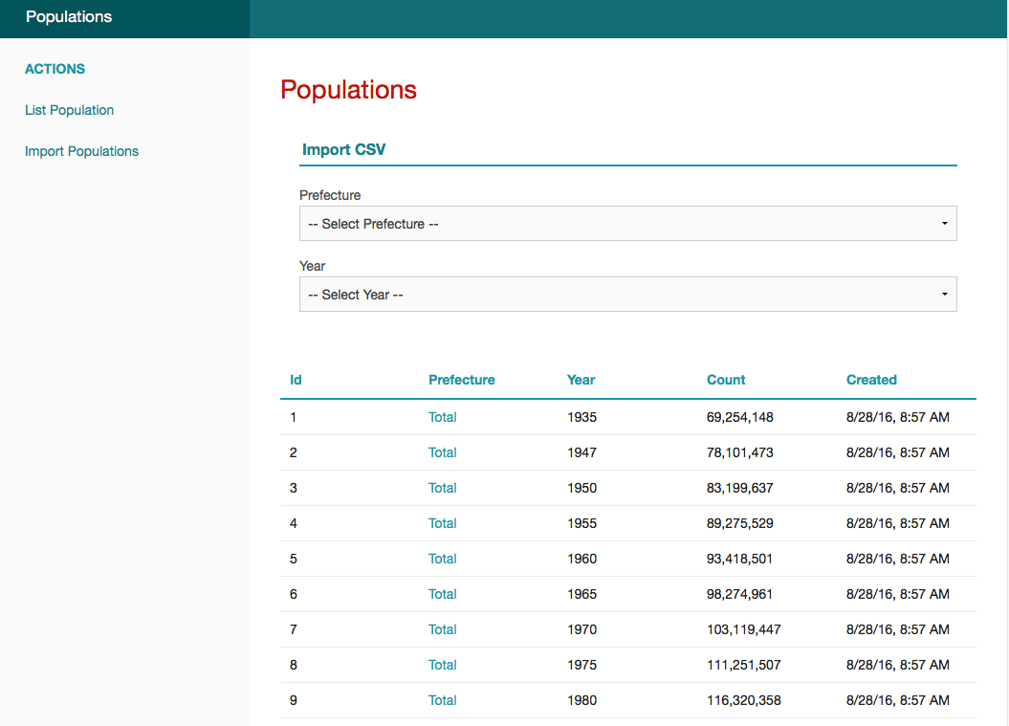Click the Prefecture field label
The image size is (1009, 726).
pyautogui.click(x=330, y=195)
